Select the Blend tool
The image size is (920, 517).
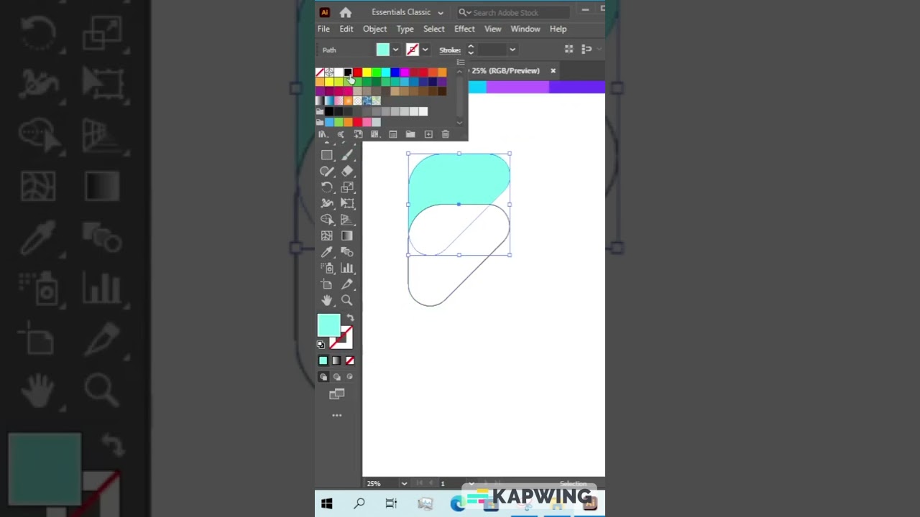click(x=347, y=252)
